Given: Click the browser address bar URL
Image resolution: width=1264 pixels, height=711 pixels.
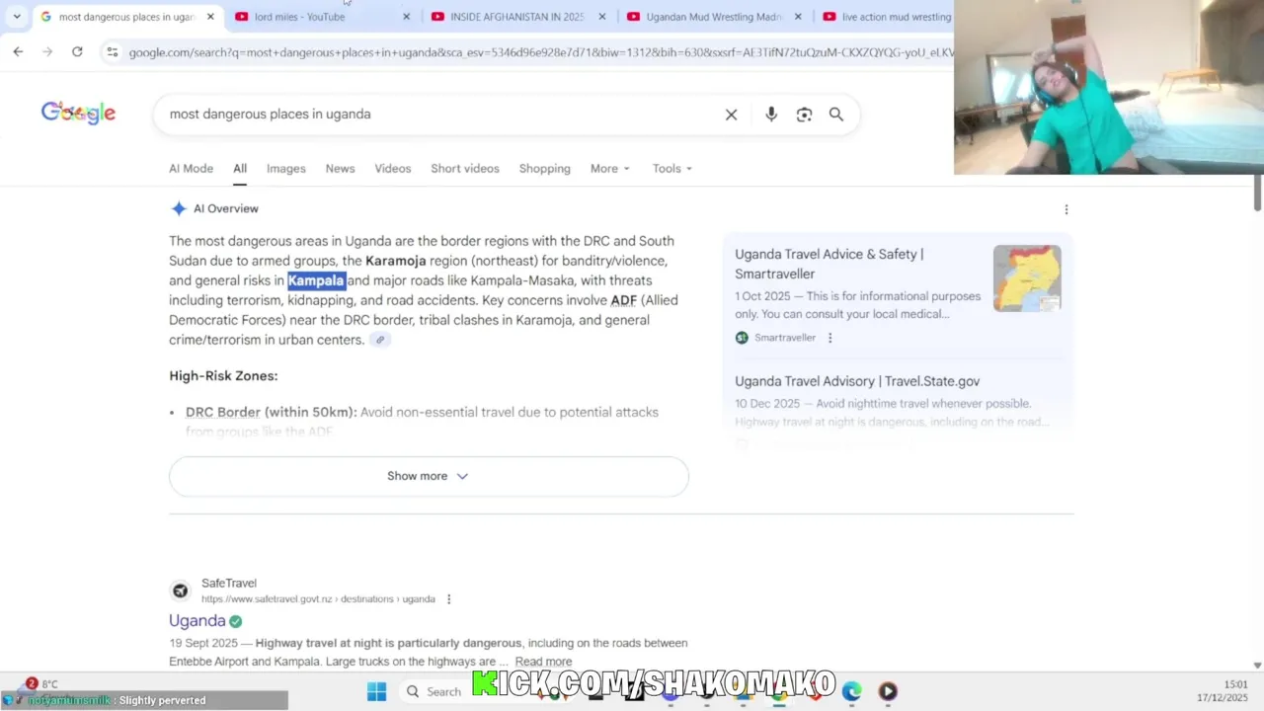Looking at the screenshot, I should pyautogui.click(x=541, y=52).
